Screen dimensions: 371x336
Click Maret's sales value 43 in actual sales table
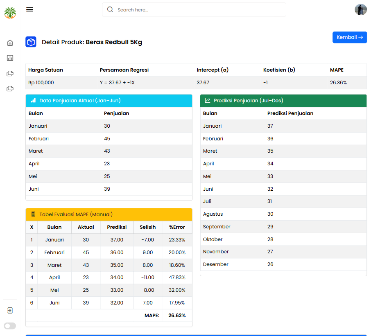(107, 151)
